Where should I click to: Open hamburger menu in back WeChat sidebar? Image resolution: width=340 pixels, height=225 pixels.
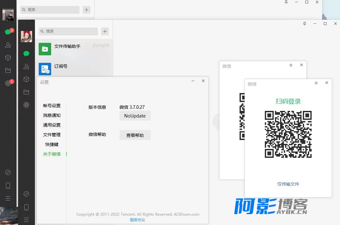[8, 198]
